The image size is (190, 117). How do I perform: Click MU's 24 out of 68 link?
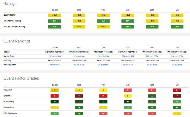(177, 65)
